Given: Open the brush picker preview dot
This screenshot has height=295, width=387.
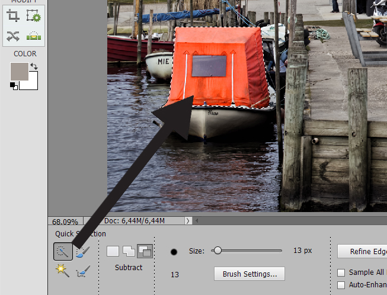Looking at the screenshot, I should (174, 252).
